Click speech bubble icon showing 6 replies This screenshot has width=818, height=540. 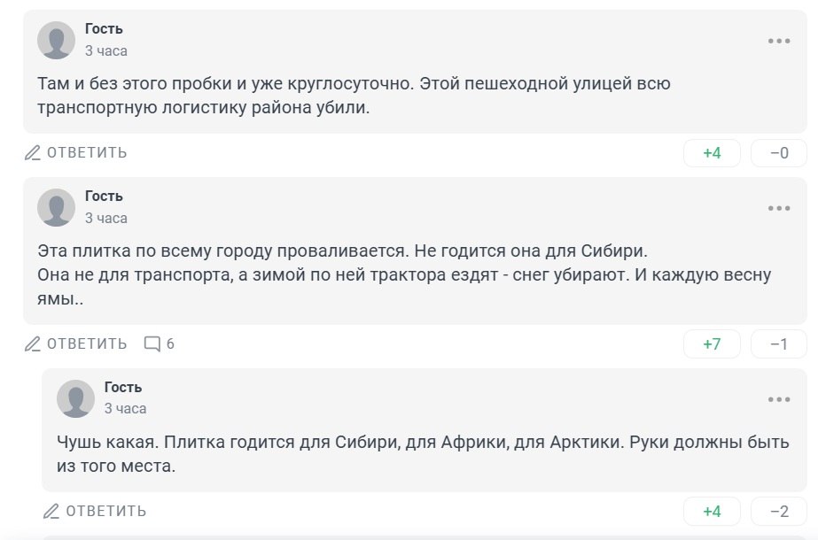pos(152,343)
